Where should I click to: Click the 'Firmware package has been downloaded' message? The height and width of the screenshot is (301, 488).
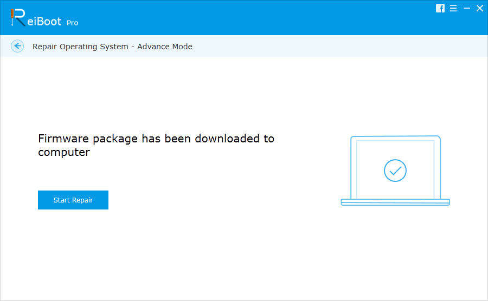[156, 146]
